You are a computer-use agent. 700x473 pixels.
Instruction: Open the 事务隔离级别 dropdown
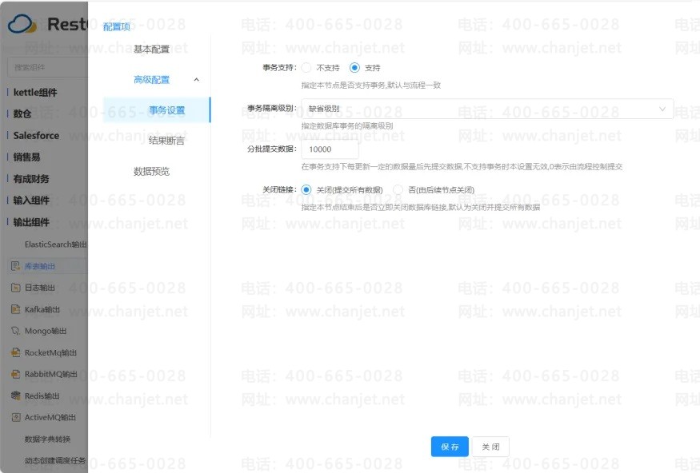coord(487,109)
